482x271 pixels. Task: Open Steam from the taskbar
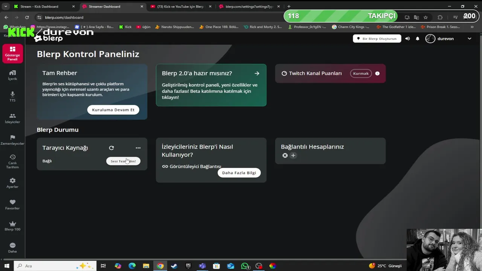(174, 266)
